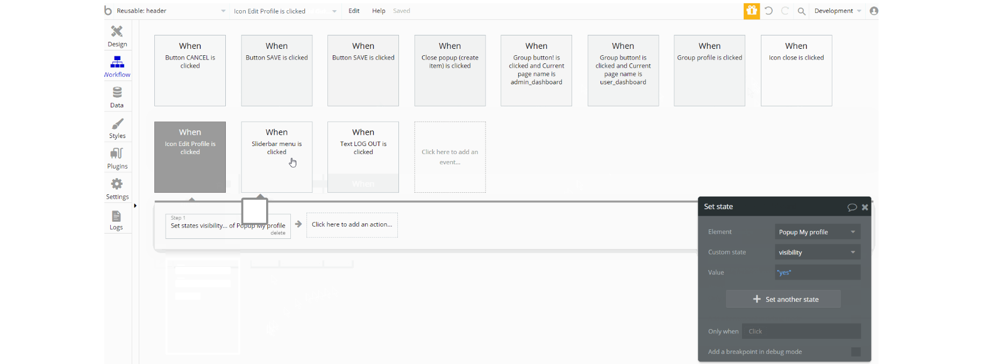This screenshot has width=984, height=364.
Task: Open the Development version dropdown
Action: tap(837, 11)
